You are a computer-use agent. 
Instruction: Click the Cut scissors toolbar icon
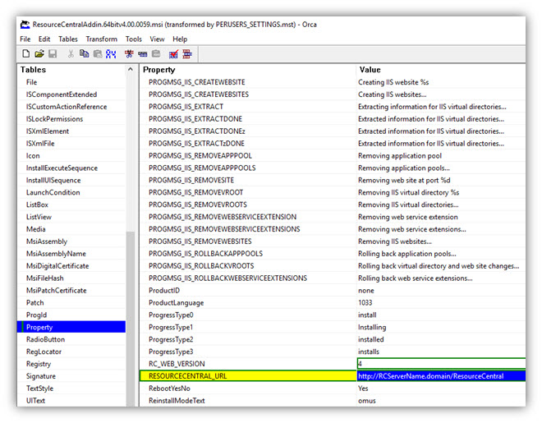click(71, 53)
